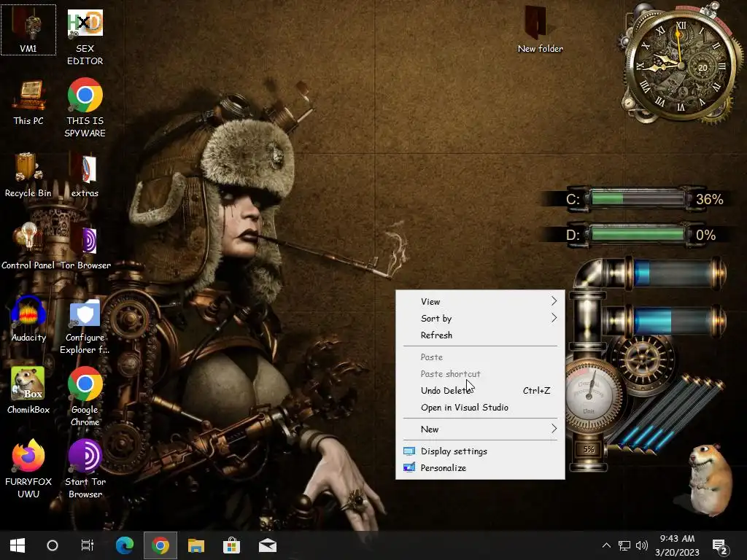Expand the New submenu
The image size is (747, 560).
(480, 429)
